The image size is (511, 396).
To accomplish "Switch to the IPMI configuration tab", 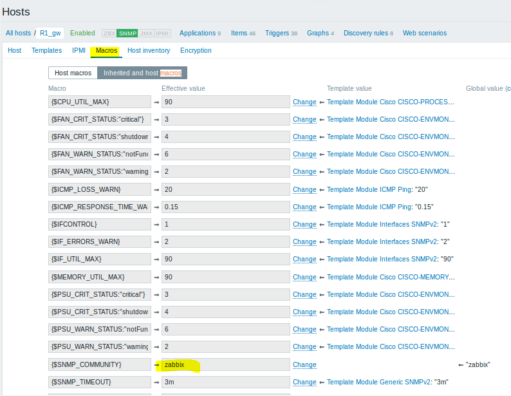I will [x=79, y=50].
